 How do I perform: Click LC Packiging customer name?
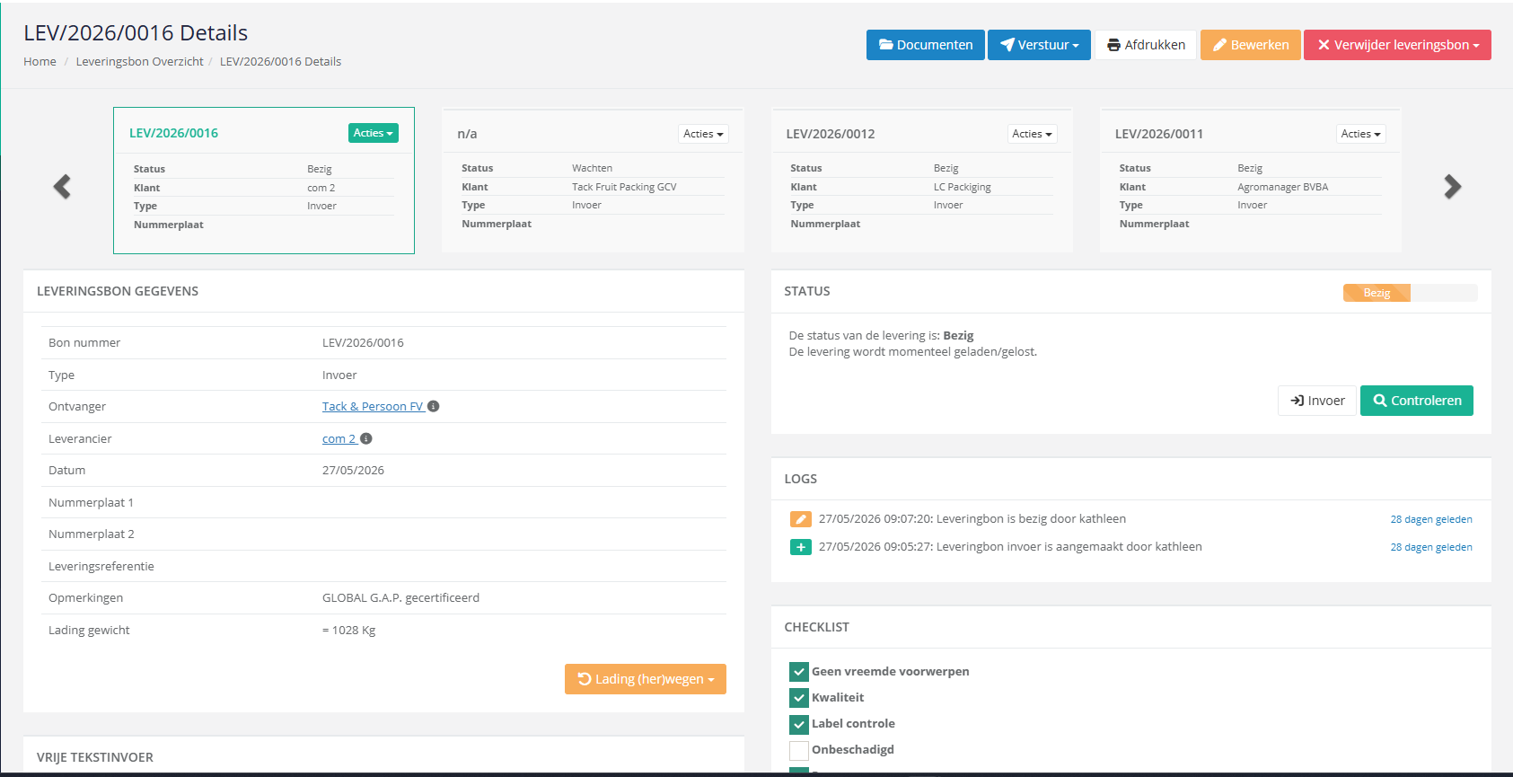(x=962, y=187)
